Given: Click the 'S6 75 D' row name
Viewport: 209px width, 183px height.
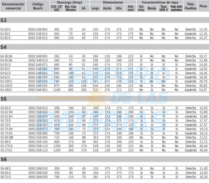Looking at the screenshot, I should click(5, 177).
